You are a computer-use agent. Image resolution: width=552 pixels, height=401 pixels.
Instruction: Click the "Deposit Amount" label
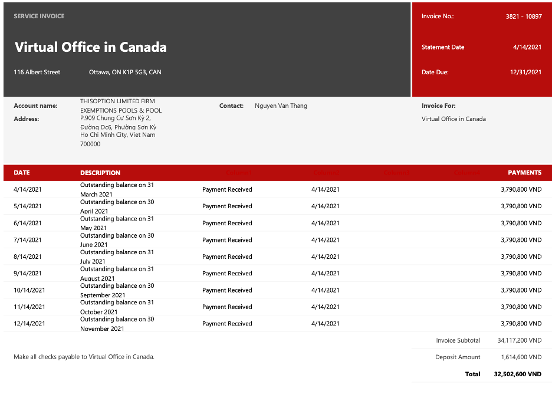[458, 357]
